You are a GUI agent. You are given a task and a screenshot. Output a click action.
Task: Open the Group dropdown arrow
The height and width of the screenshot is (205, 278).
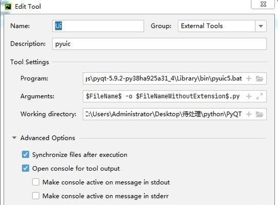pos(261,26)
